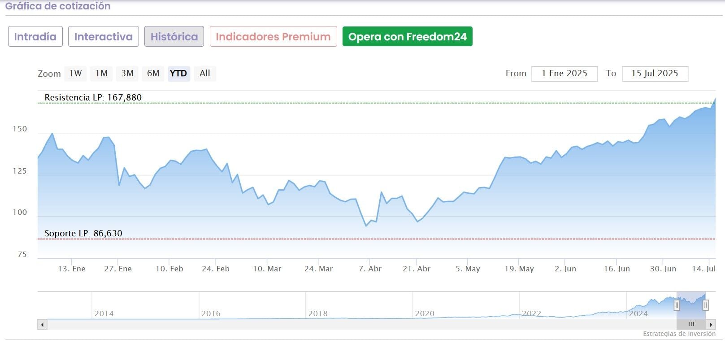Click the navigator scrollbar right arrow
Screen dimensions: 725x344
pos(711,324)
